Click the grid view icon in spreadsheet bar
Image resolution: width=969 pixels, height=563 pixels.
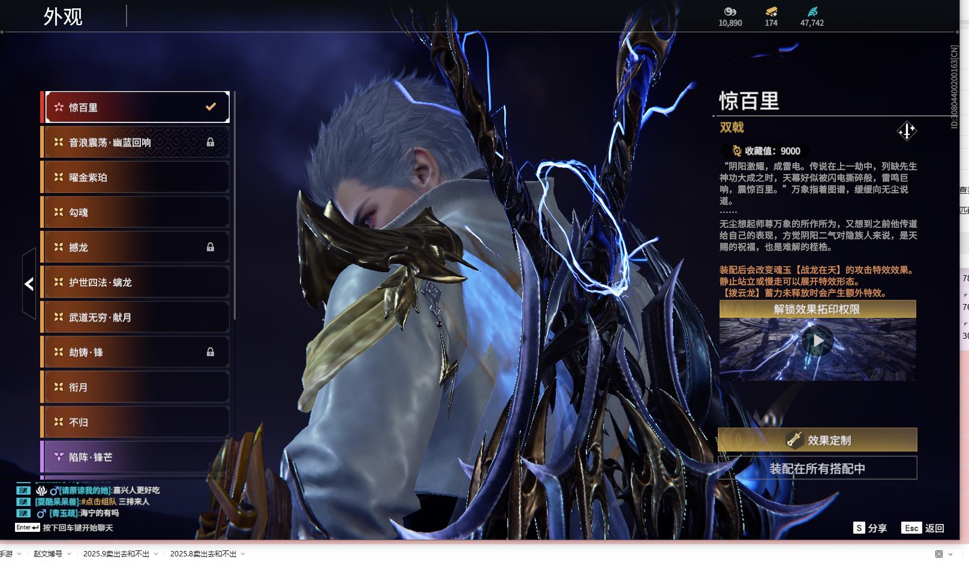[939, 554]
